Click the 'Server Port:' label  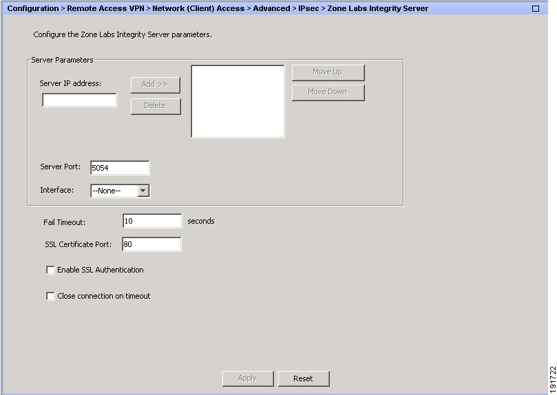coord(61,167)
